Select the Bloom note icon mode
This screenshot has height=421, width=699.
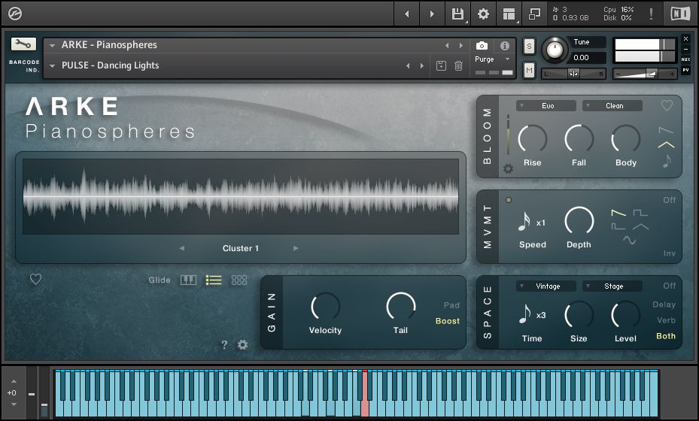coord(667,161)
